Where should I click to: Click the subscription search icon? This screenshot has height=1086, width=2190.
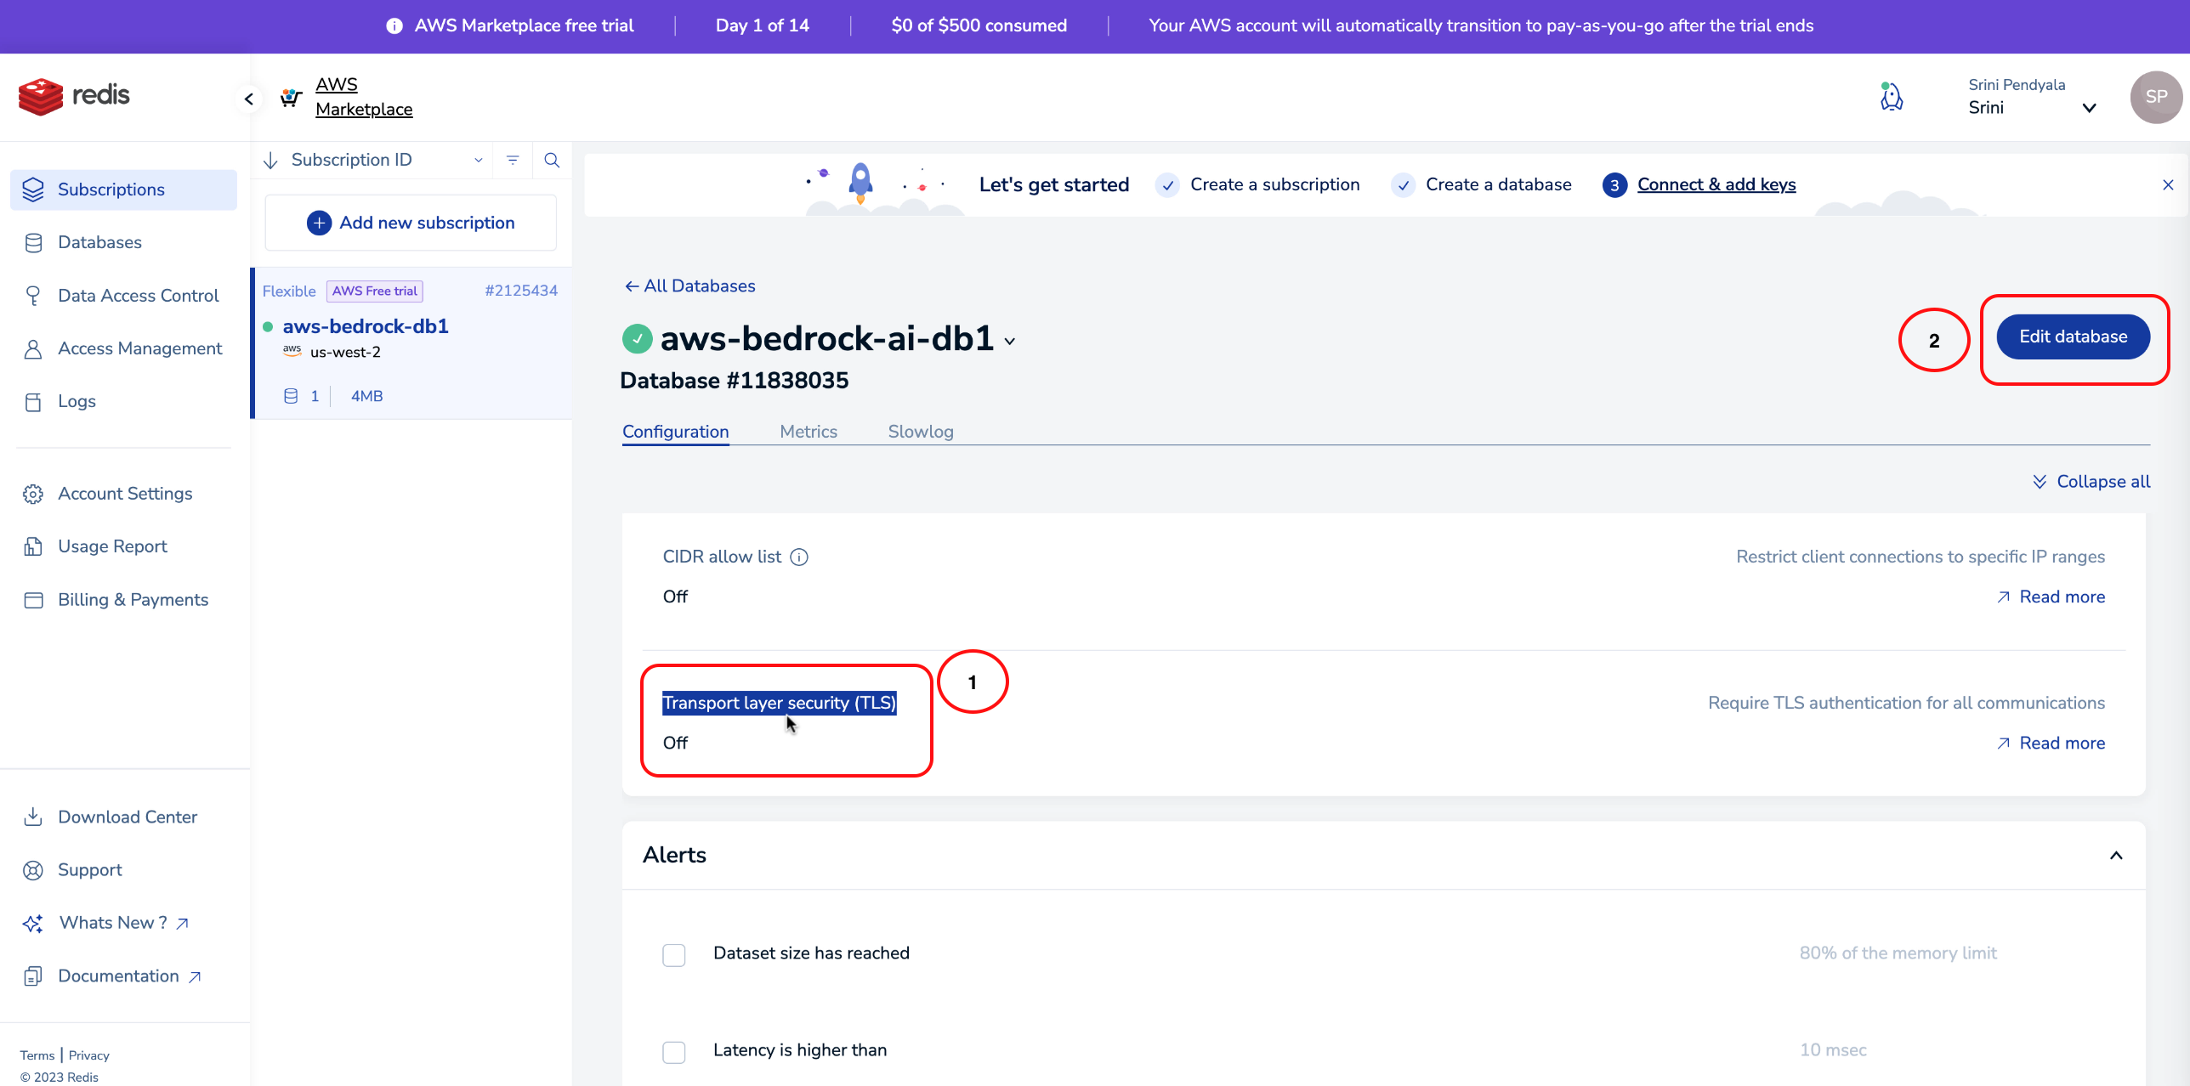coord(552,160)
